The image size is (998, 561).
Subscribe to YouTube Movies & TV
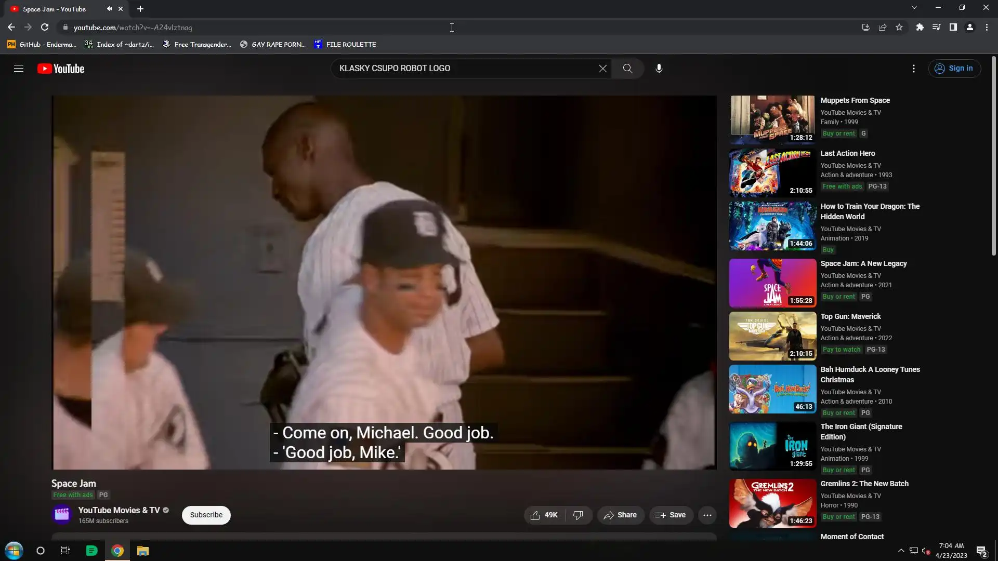click(x=206, y=515)
